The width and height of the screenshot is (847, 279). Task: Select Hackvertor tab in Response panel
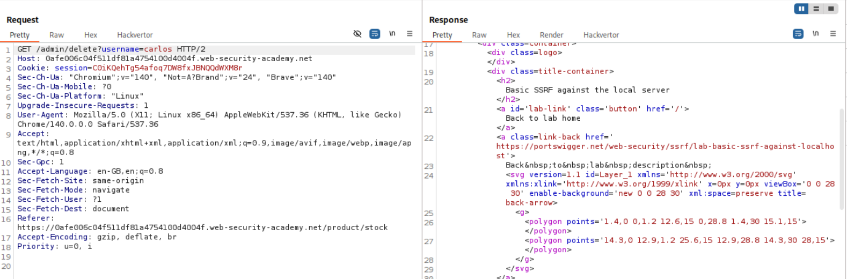(601, 35)
